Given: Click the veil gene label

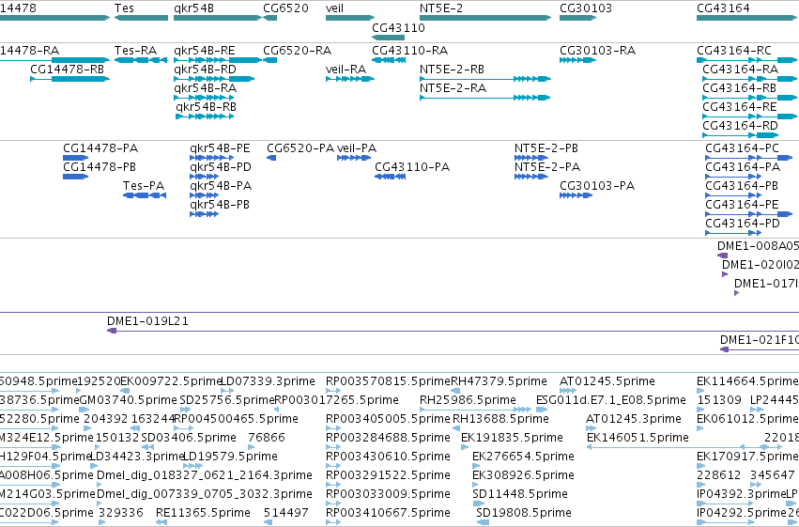Looking at the screenshot, I should point(335,8).
